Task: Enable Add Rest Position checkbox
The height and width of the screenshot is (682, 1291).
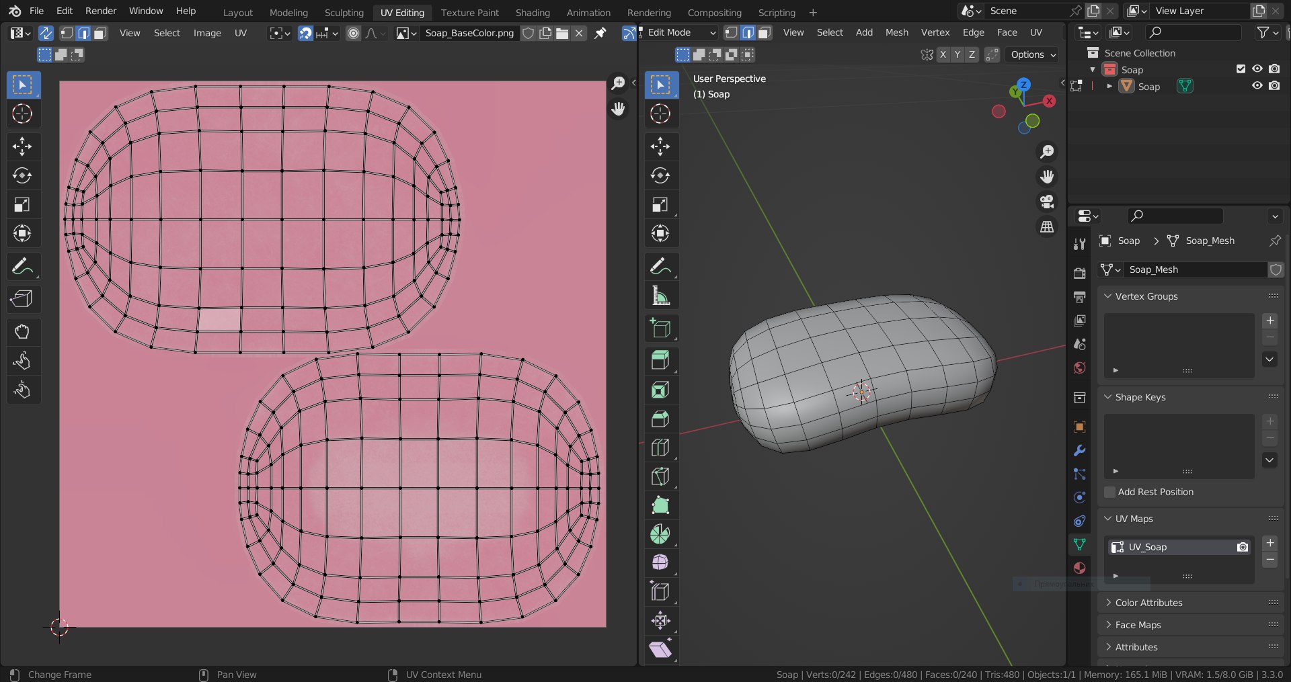Action: coord(1110,492)
